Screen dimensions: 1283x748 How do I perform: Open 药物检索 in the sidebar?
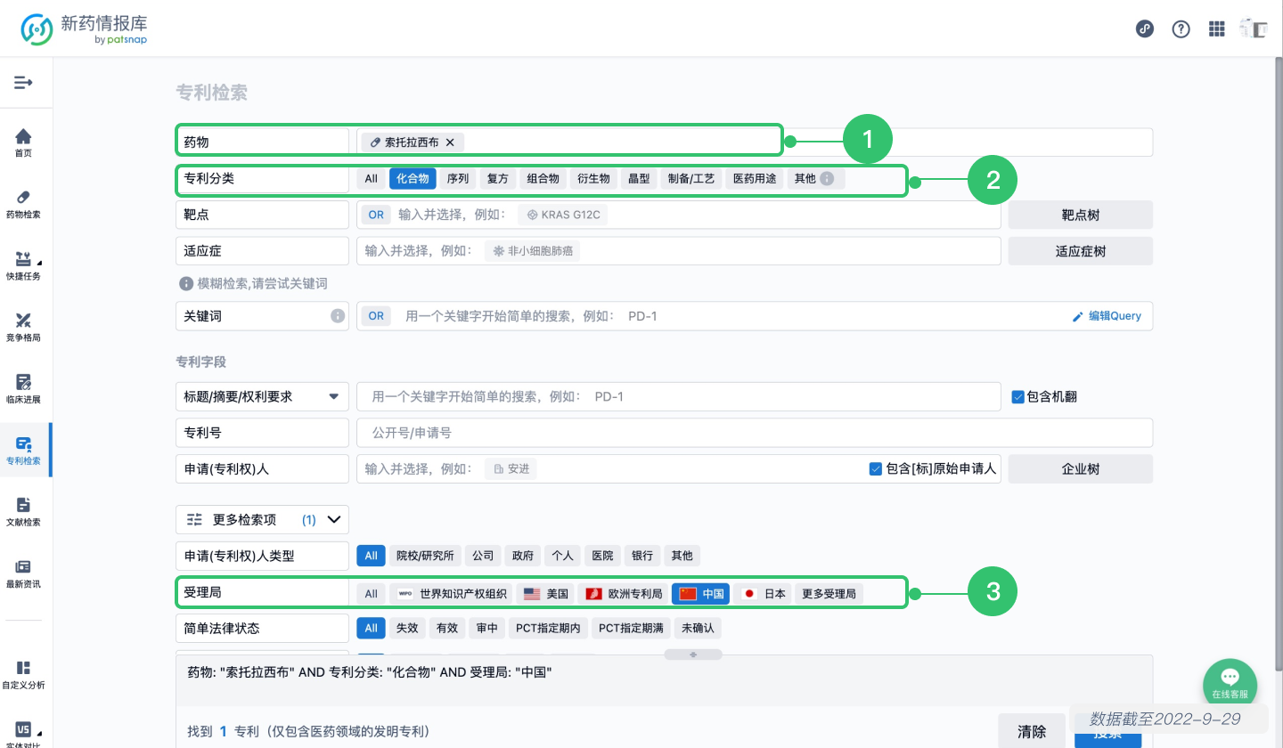[x=23, y=204]
